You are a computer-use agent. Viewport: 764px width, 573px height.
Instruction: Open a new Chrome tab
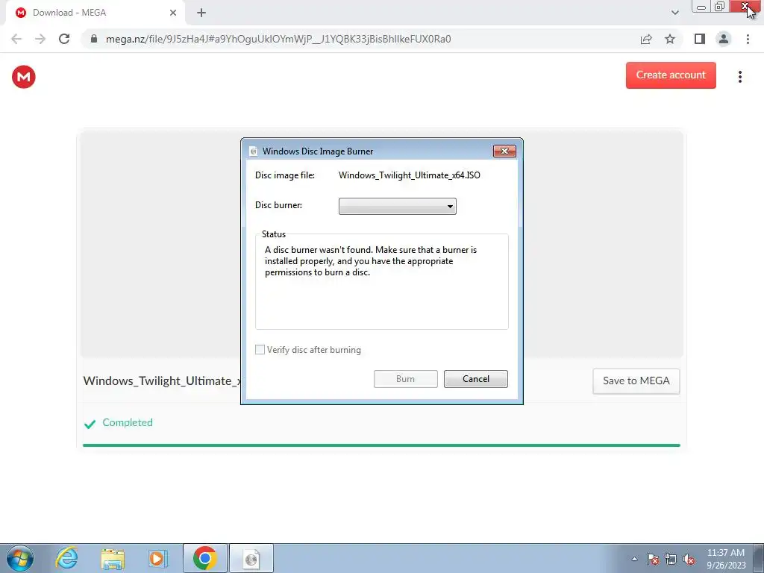pos(201,13)
